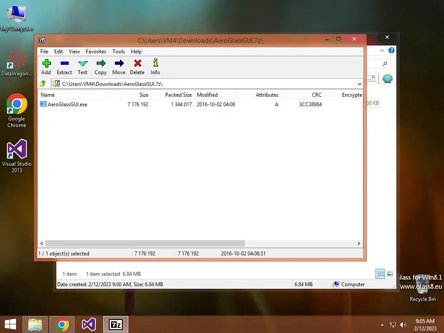Viewport: 444px width, 333px height.
Task: Open the Help menu
Action: coord(136,52)
